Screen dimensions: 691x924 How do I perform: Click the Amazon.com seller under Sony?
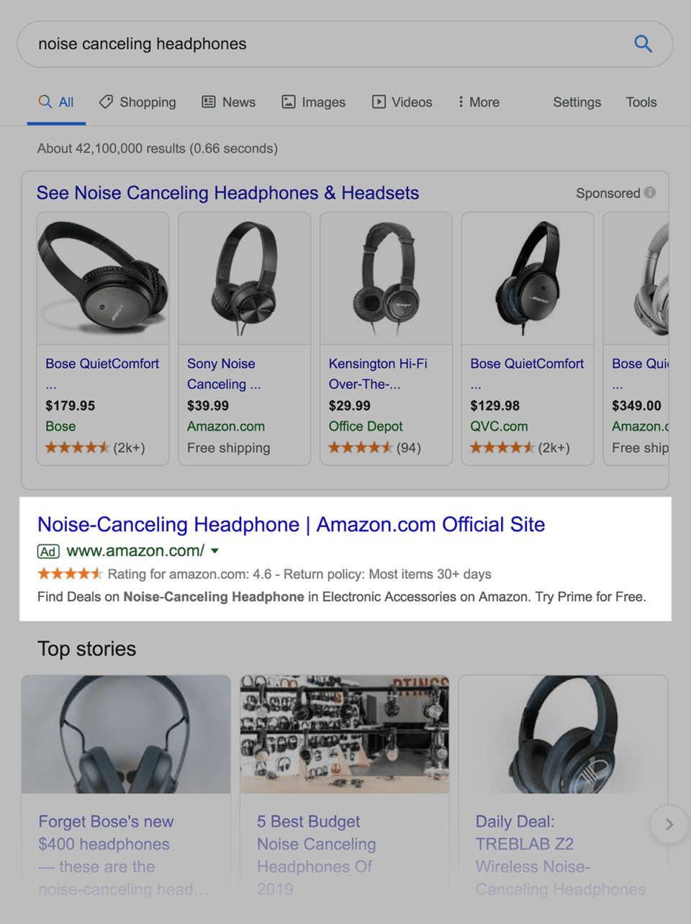[226, 426]
